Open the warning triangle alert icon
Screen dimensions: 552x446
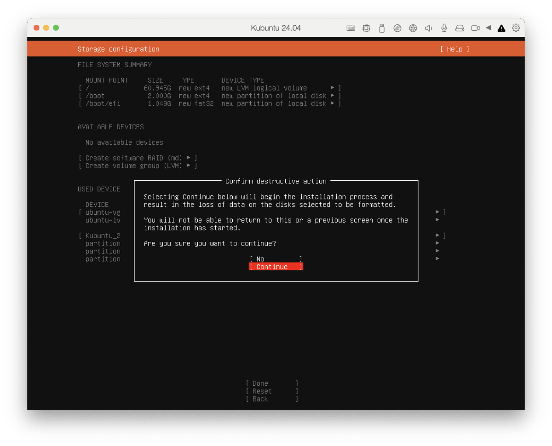(501, 28)
